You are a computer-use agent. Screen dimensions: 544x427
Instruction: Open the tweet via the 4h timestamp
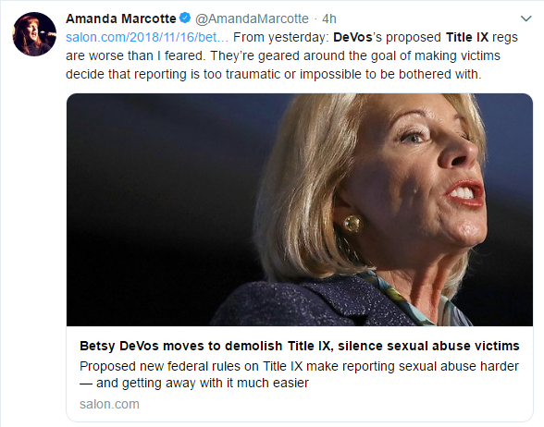pos(329,18)
